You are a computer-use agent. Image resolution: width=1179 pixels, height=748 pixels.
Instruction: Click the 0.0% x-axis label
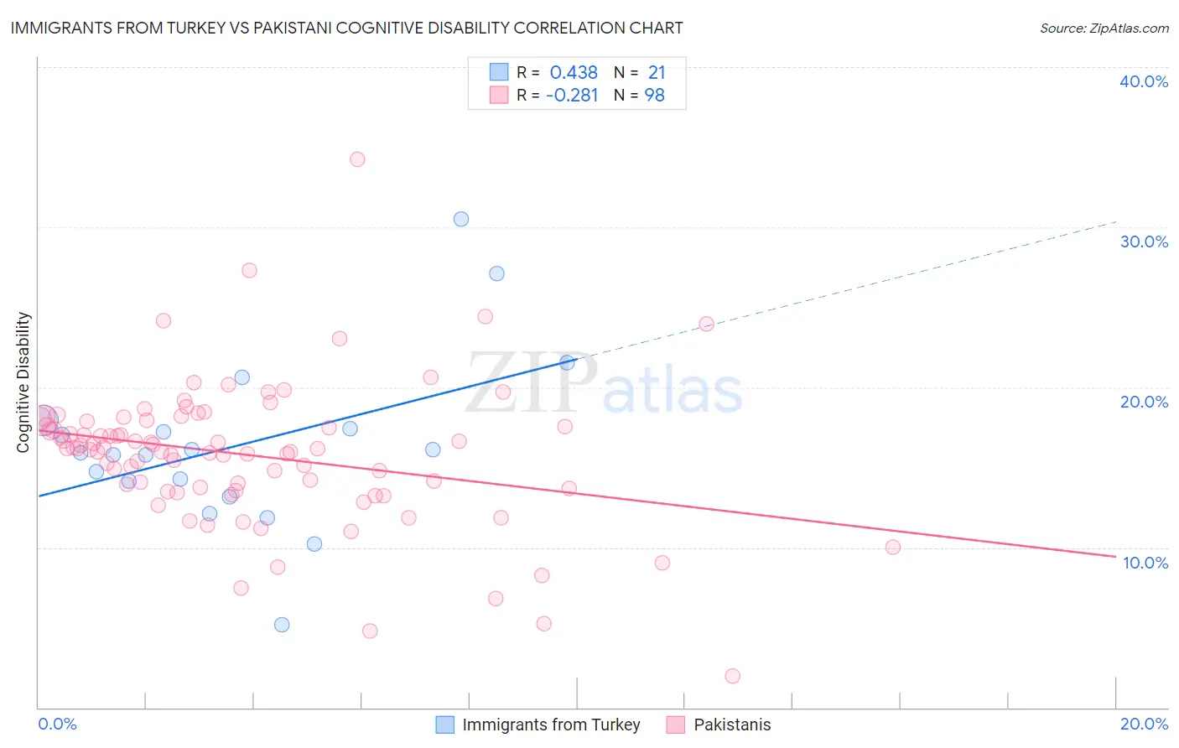point(57,724)
